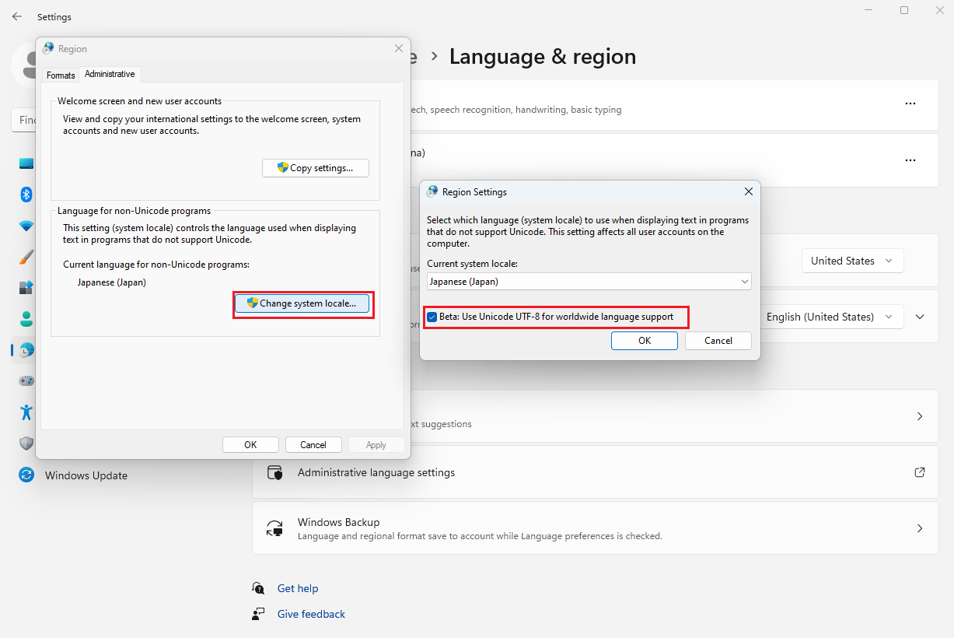The height and width of the screenshot is (638, 954).
Task: Open Apps icon in Settings sidebar
Action: [26, 288]
